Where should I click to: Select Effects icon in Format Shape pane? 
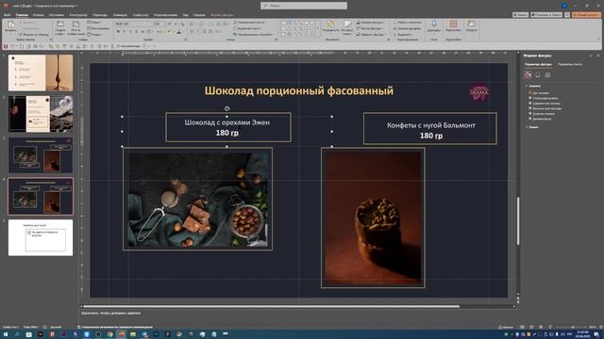tap(538, 75)
